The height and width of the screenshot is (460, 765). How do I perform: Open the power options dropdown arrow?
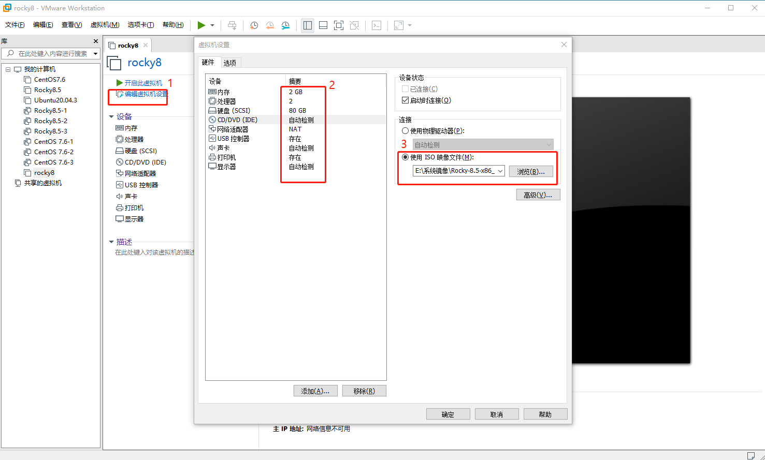coord(212,25)
